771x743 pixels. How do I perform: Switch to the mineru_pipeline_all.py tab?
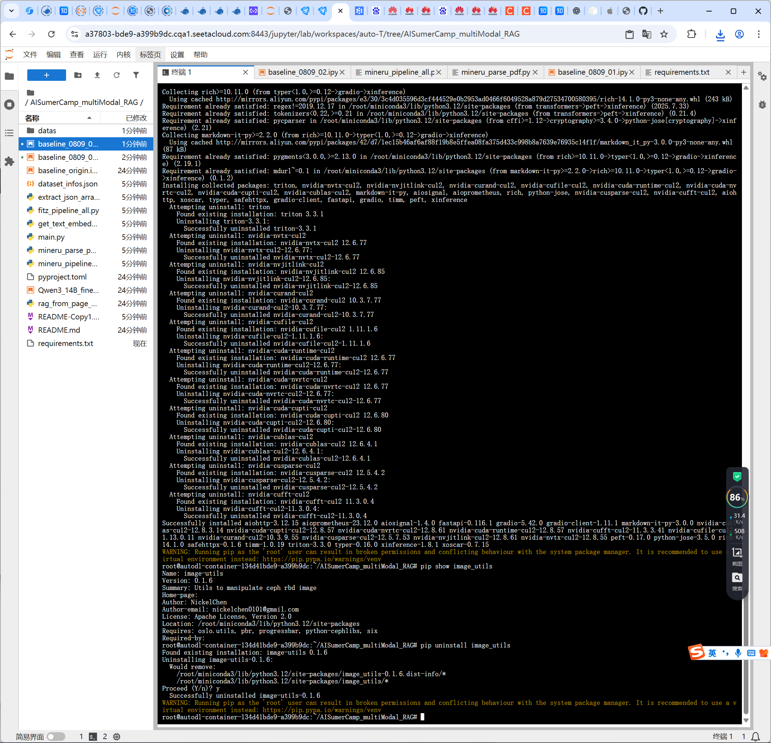[x=398, y=72]
